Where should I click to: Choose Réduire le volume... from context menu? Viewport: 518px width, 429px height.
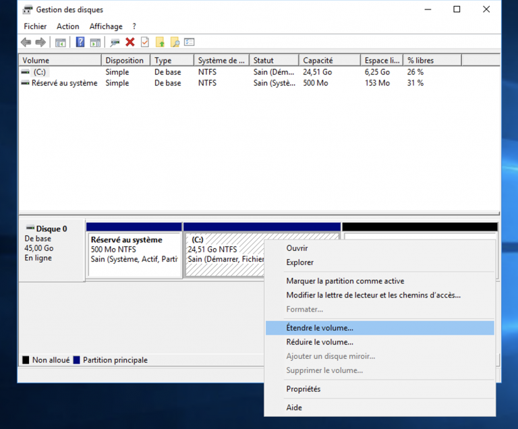pyautogui.click(x=319, y=342)
